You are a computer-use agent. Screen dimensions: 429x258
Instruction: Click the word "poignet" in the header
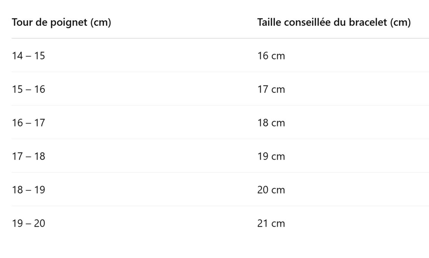(69, 23)
